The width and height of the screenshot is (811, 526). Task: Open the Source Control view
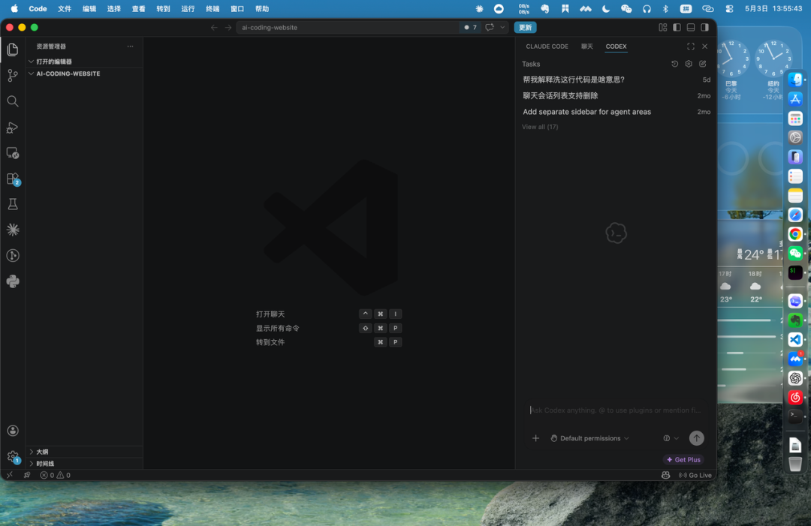pos(13,76)
